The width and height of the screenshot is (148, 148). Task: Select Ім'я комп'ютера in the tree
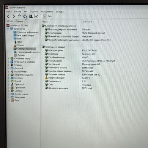24,36
